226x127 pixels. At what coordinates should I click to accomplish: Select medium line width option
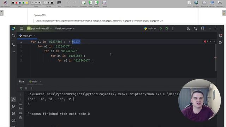click(x=36, y=3)
